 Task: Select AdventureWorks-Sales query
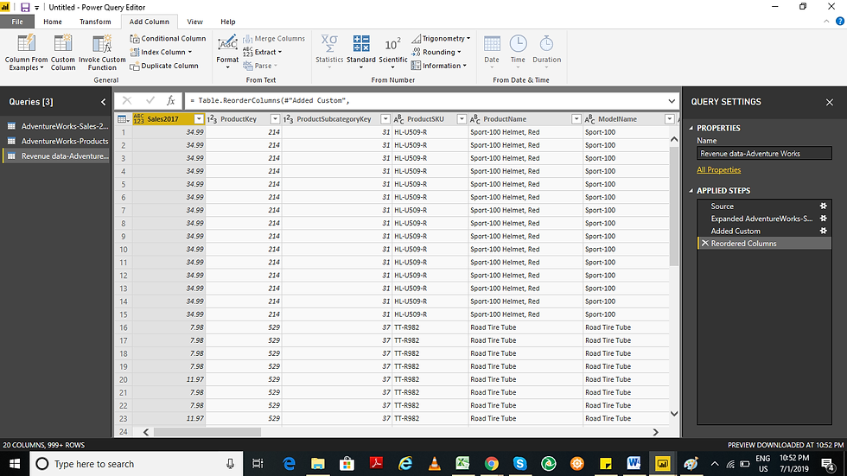pyautogui.click(x=56, y=126)
